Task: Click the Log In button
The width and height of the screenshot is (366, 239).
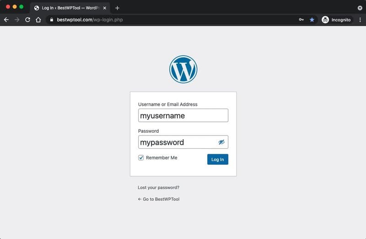Action: (x=218, y=159)
